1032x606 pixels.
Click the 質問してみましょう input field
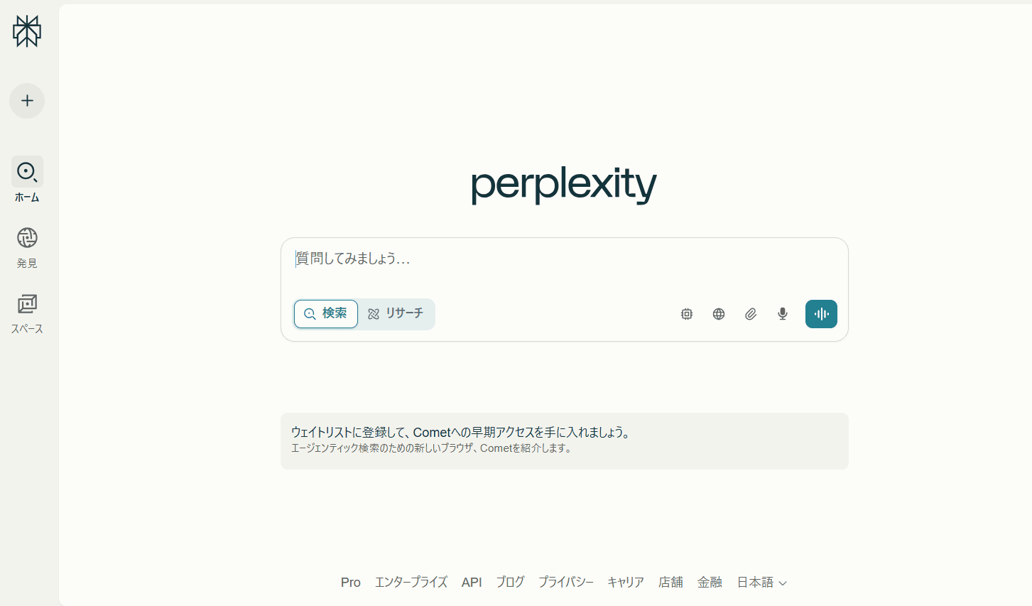tap(497, 259)
